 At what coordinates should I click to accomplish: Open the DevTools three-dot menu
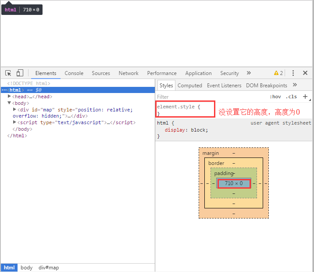(x=293, y=73)
